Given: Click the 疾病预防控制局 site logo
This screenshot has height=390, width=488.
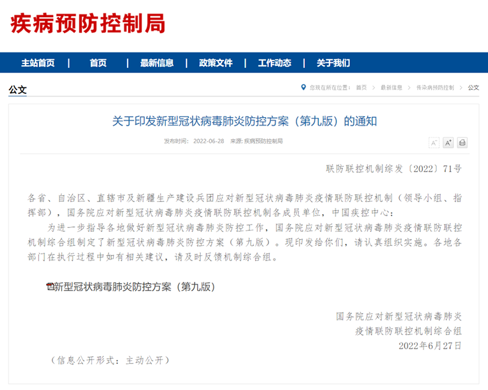Looking at the screenshot, I should [x=88, y=23].
